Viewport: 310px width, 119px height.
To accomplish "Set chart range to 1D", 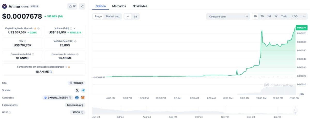I will (x=255, y=17).
